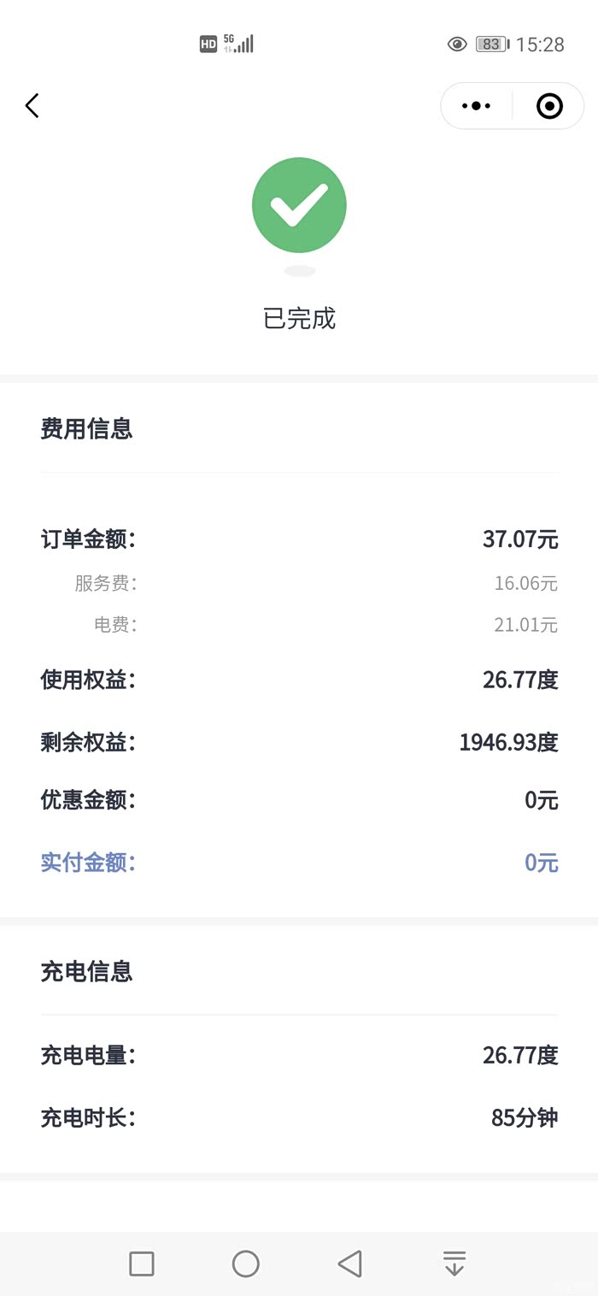Viewport: 598px width, 1296px height.
Task: Tap the HD status icon
Action: (x=208, y=44)
